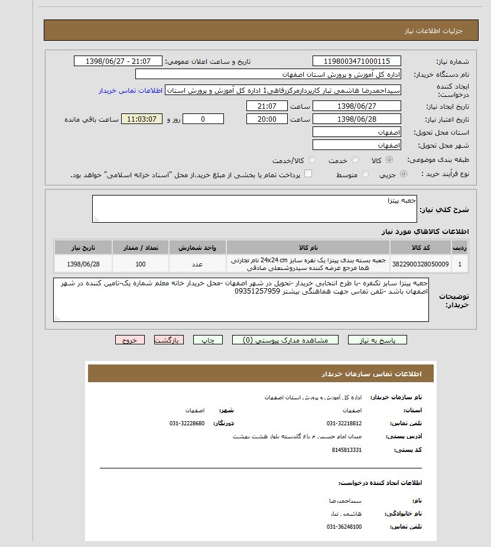Focus the 'شهر محل تحویل' field
Image resolution: width=491 pixels, height=547 pixels.
356,145
